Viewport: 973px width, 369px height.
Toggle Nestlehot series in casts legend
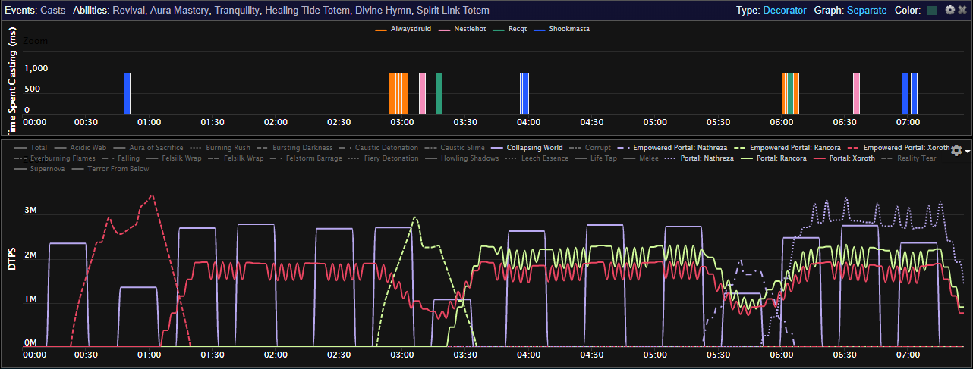click(x=468, y=29)
